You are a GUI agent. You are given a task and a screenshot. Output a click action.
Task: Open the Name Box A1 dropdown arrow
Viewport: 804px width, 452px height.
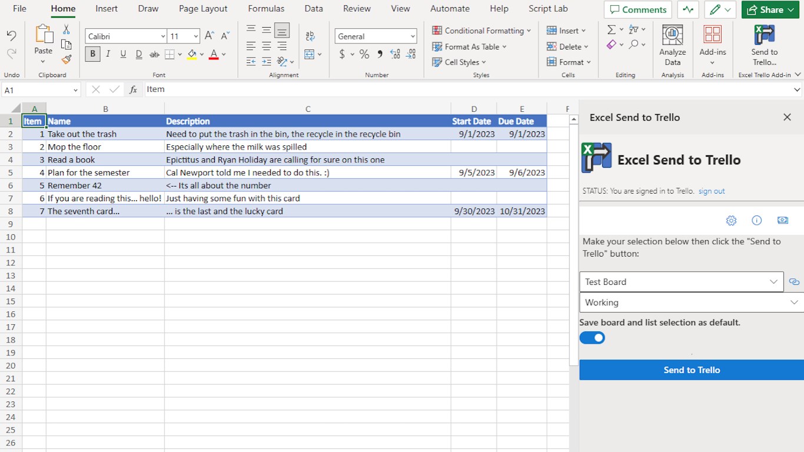tap(76, 90)
